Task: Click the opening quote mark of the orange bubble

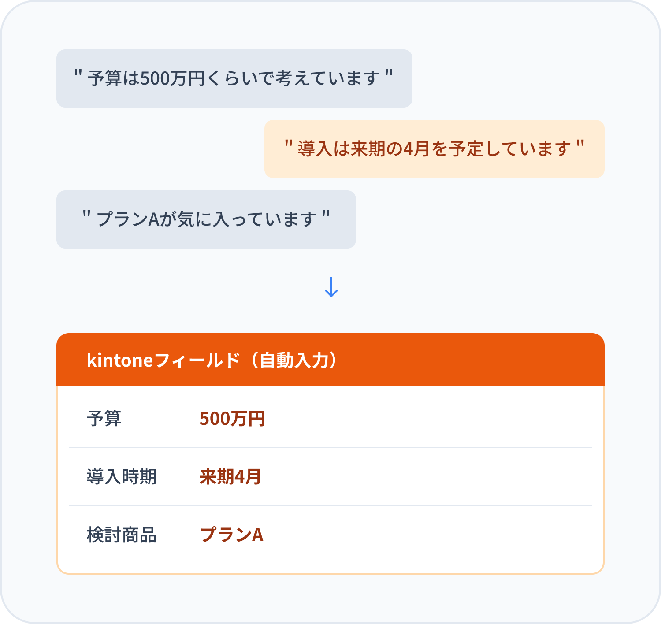Action: coord(289,144)
